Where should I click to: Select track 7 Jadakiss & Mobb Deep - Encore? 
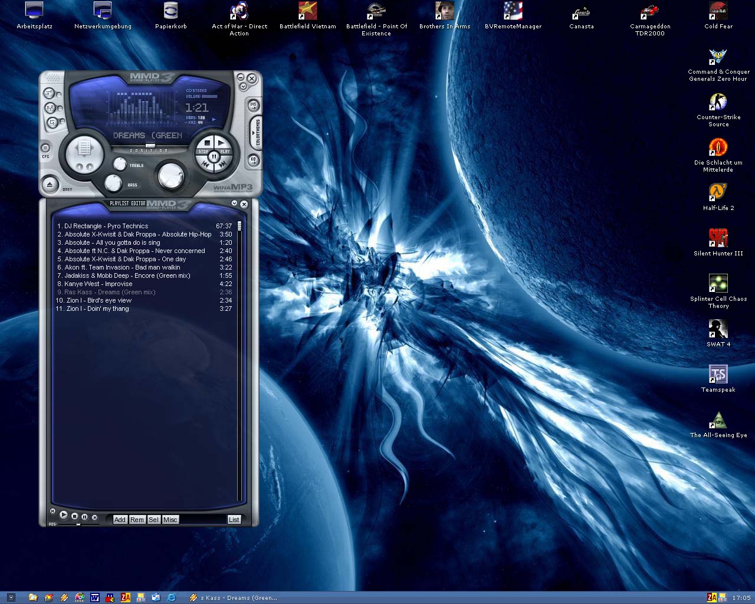[x=145, y=275]
